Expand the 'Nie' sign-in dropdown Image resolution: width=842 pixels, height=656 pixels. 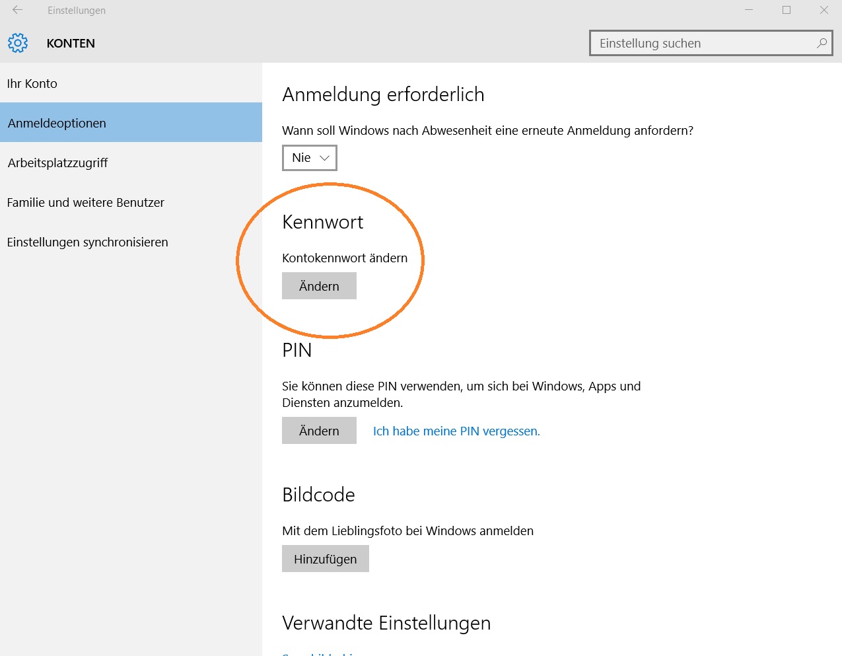click(310, 158)
